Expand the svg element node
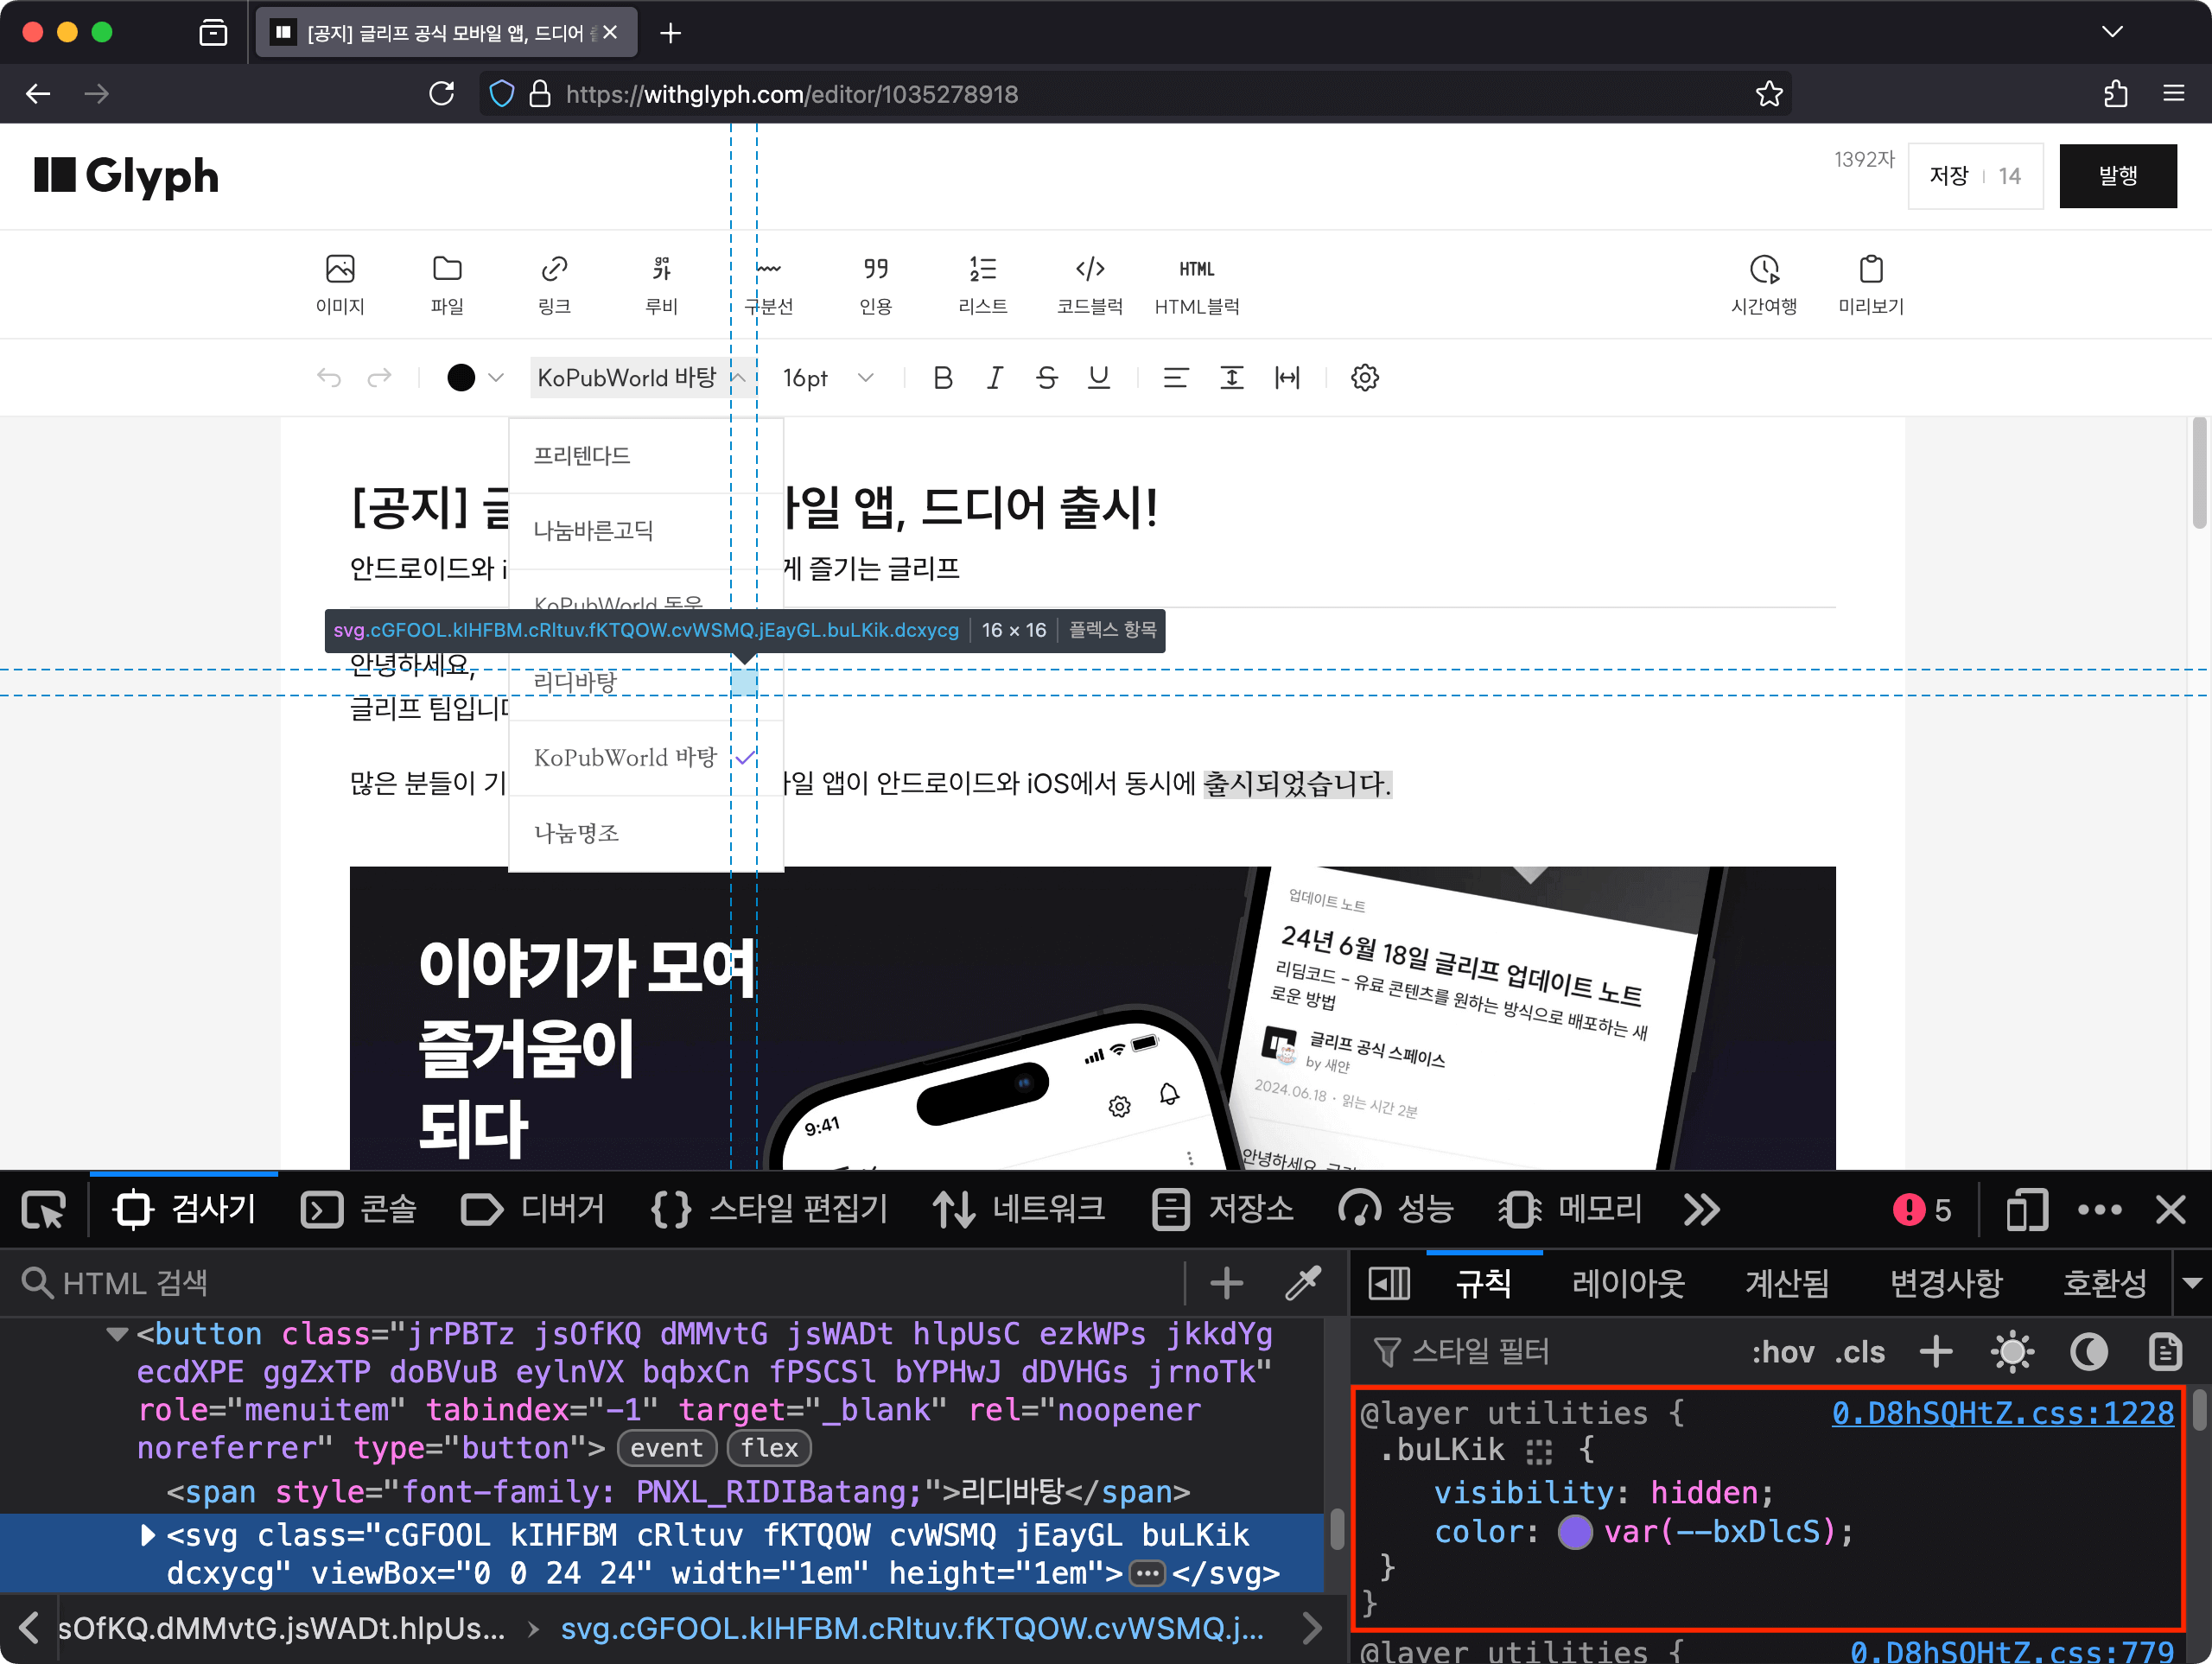2212x1664 pixels. click(x=148, y=1535)
